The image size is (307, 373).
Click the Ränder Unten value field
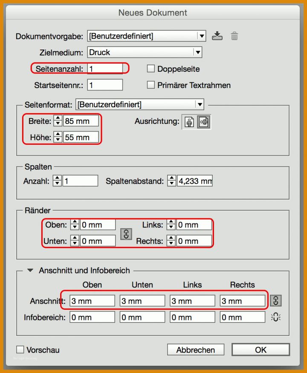pos(98,241)
